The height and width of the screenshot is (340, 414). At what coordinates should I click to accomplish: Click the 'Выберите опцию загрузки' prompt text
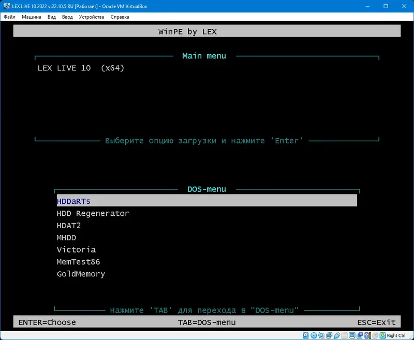coord(204,141)
